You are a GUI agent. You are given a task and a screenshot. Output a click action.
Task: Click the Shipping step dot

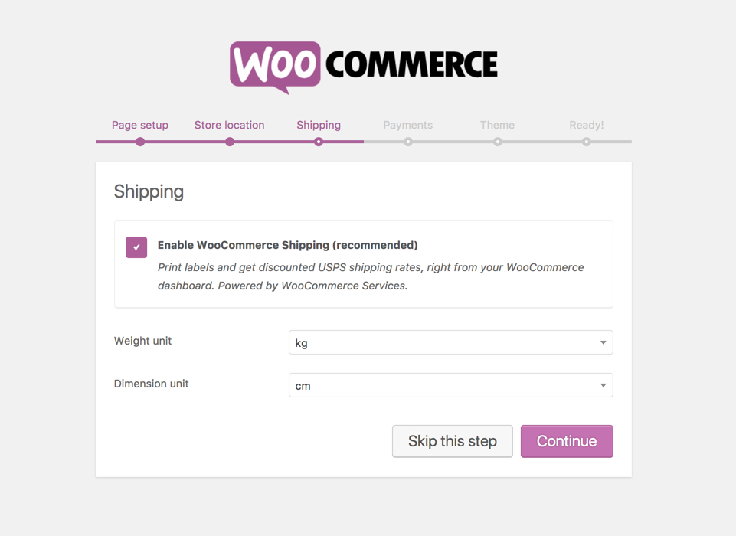(319, 142)
